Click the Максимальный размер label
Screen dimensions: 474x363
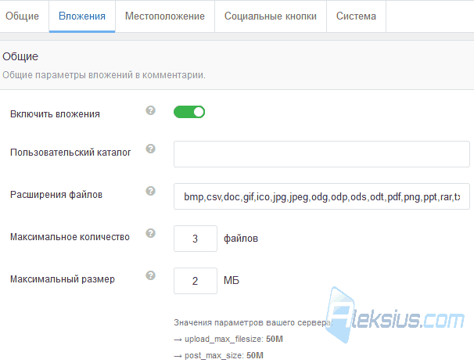(63, 279)
